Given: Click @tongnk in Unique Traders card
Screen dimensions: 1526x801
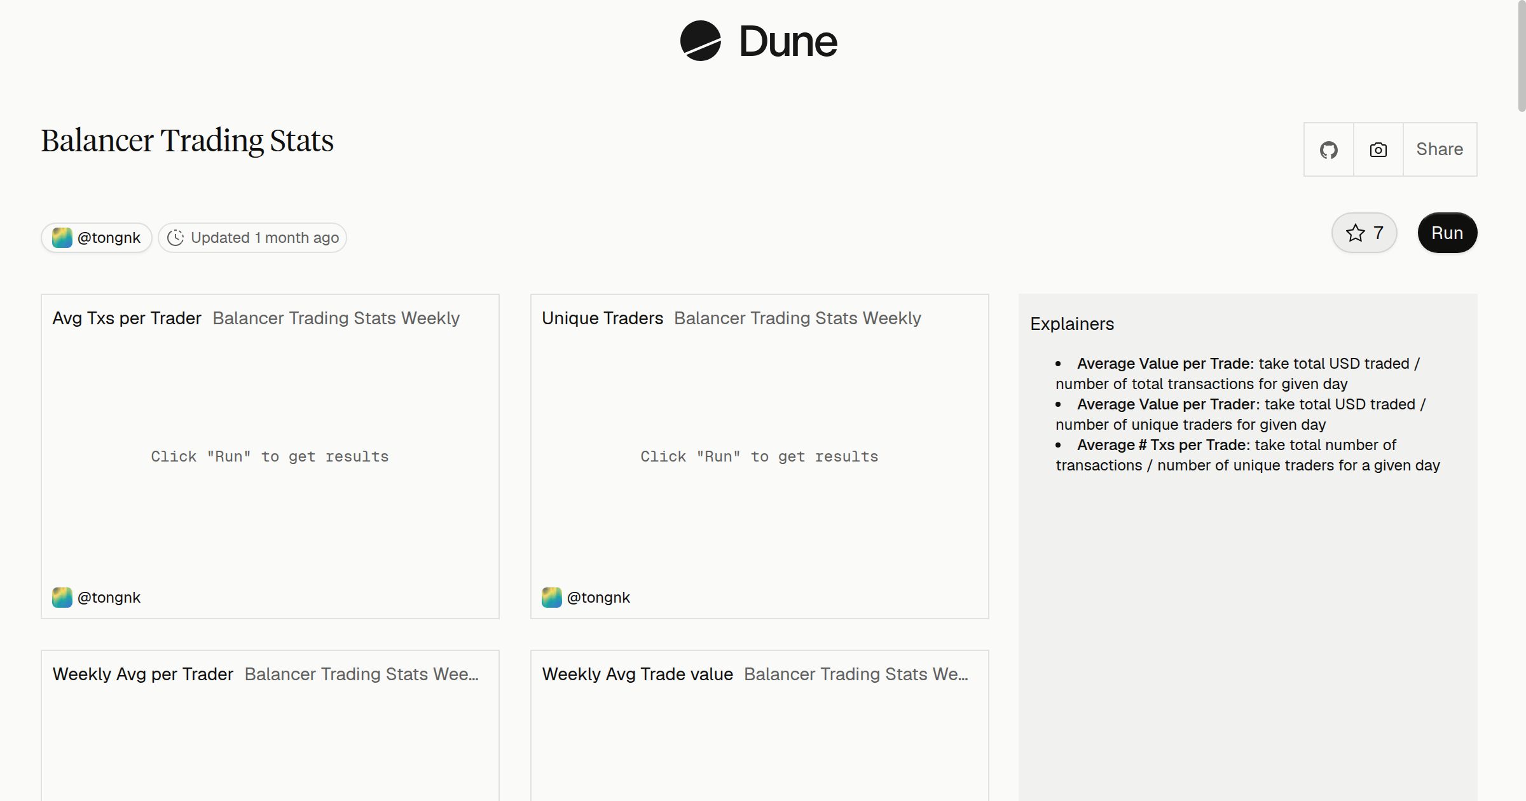Looking at the screenshot, I should pyautogui.click(x=598, y=598).
